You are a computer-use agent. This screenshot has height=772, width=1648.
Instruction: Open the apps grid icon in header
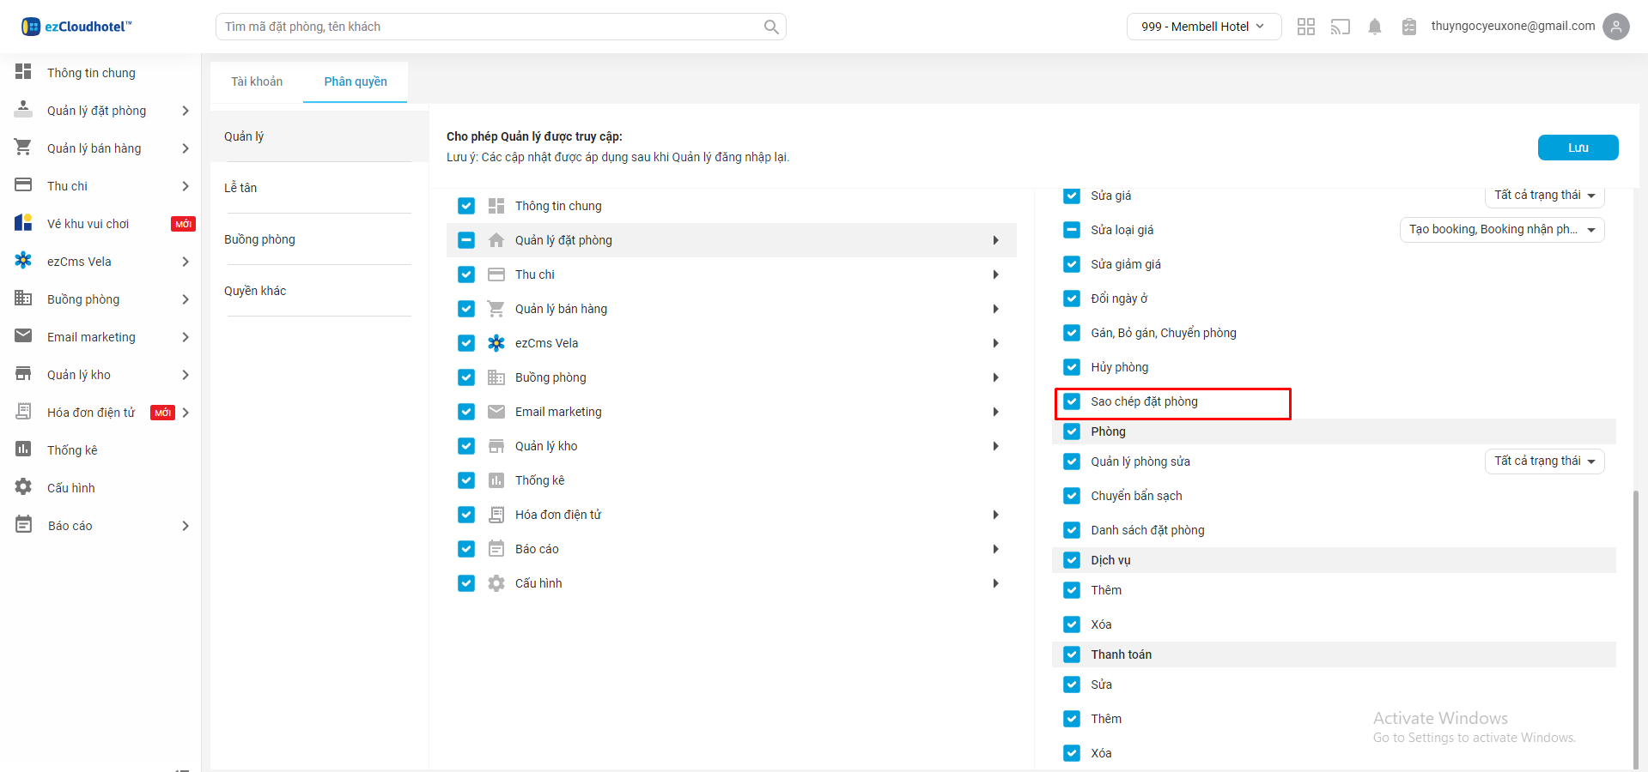click(x=1305, y=27)
